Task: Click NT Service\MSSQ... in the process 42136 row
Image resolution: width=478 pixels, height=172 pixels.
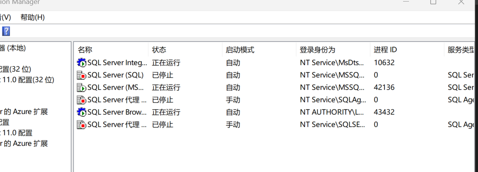Action: (x=332, y=87)
